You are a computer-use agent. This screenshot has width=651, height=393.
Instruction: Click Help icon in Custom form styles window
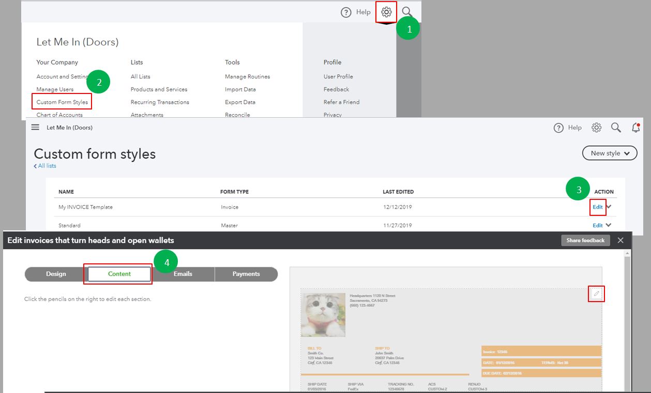(558, 128)
